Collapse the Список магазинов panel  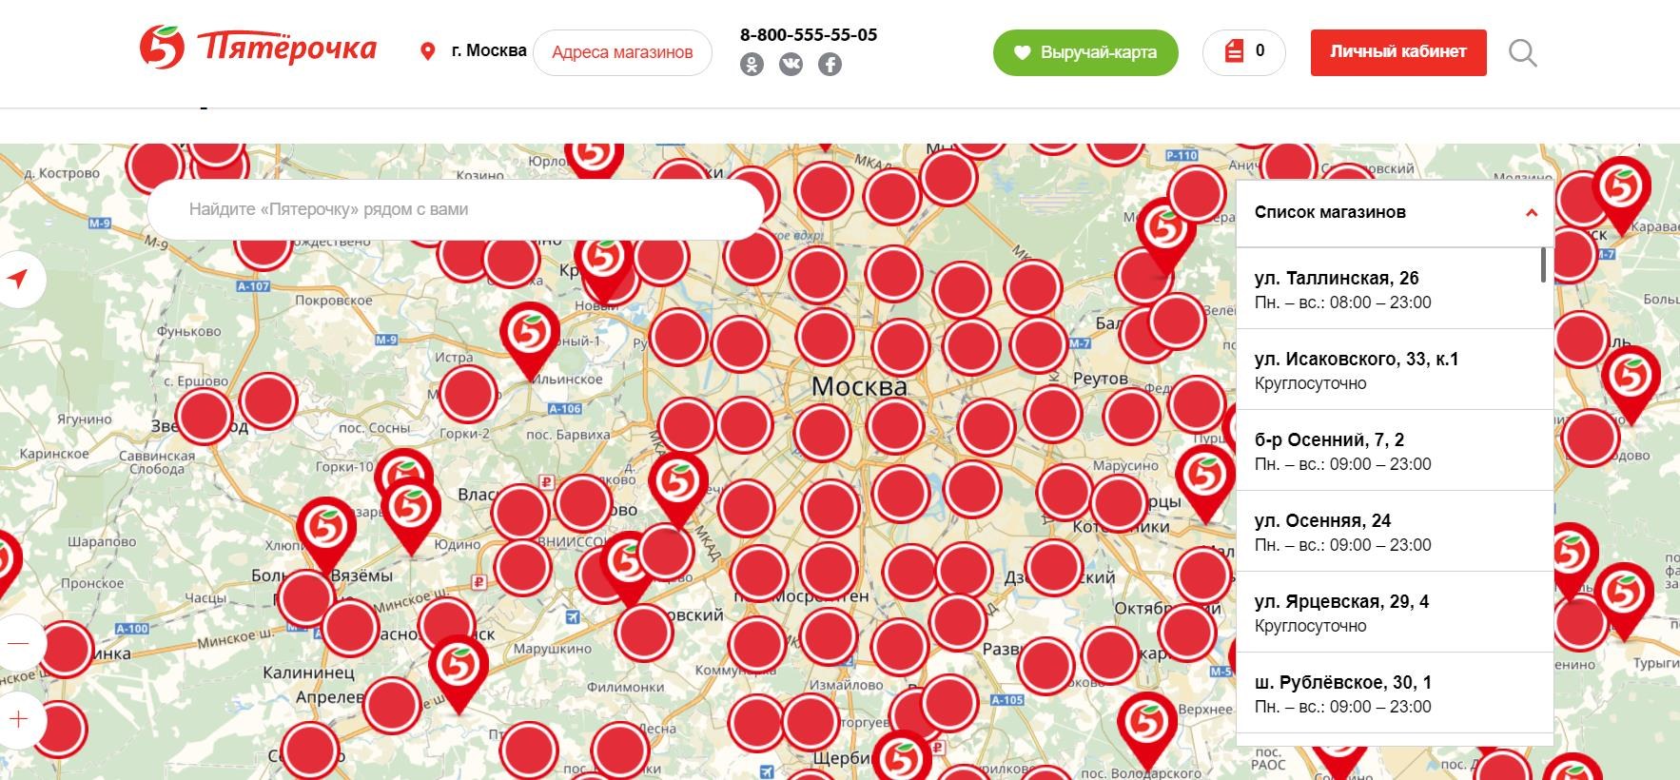coord(1532,212)
